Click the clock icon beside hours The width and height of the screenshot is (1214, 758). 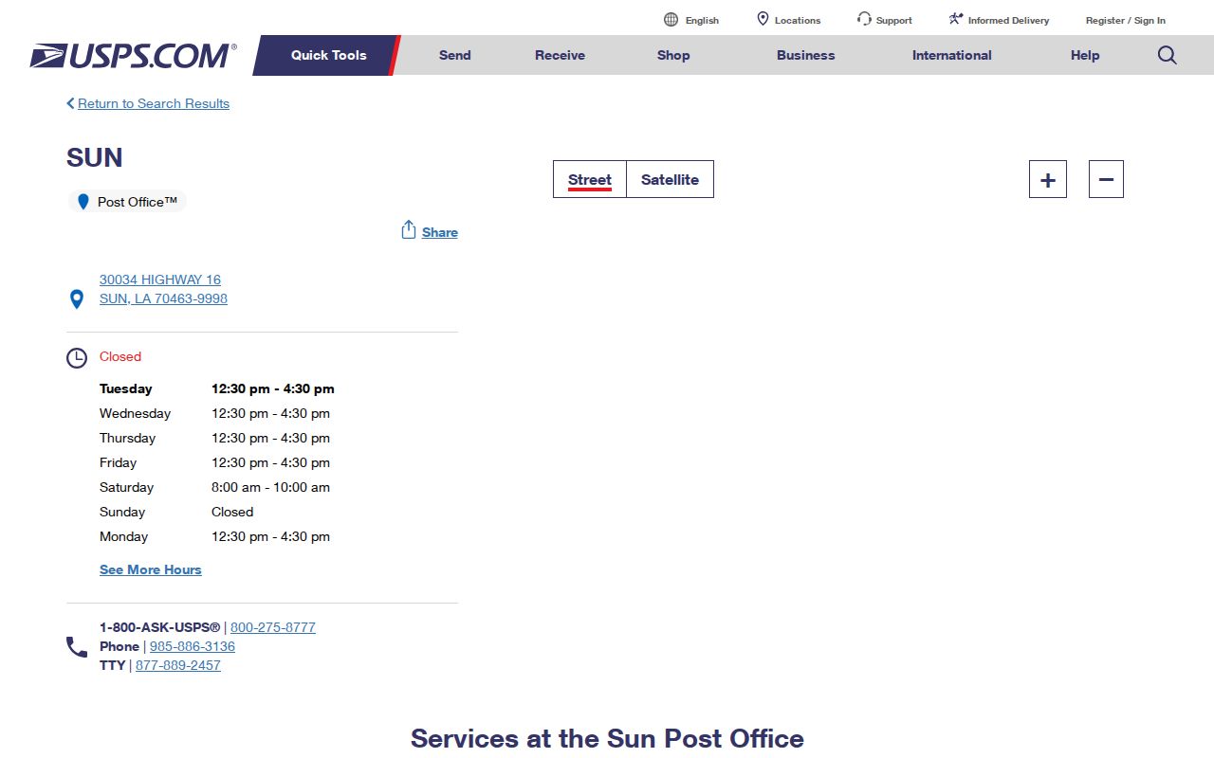pyautogui.click(x=77, y=358)
